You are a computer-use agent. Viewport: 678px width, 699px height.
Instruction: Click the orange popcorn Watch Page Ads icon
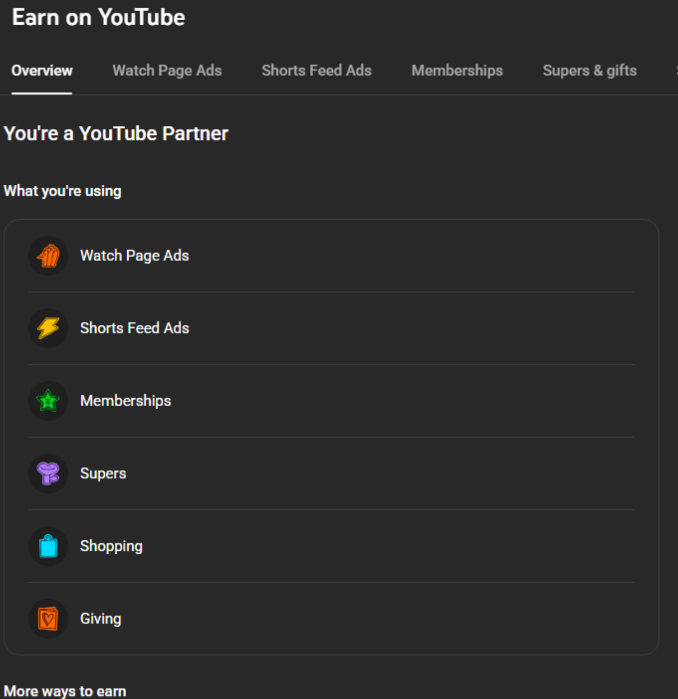coord(48,256)
